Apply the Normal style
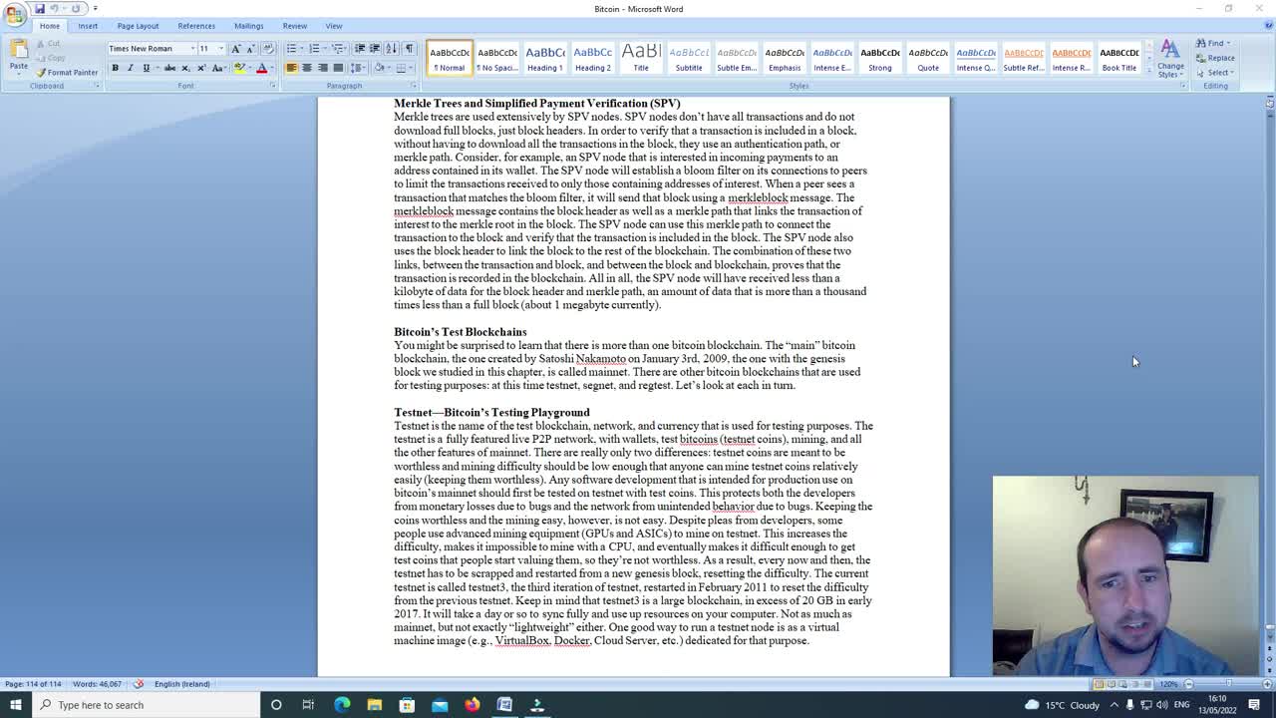This screenshot has height=718, width=1276. pyautogui.click(x=450, y=58)
